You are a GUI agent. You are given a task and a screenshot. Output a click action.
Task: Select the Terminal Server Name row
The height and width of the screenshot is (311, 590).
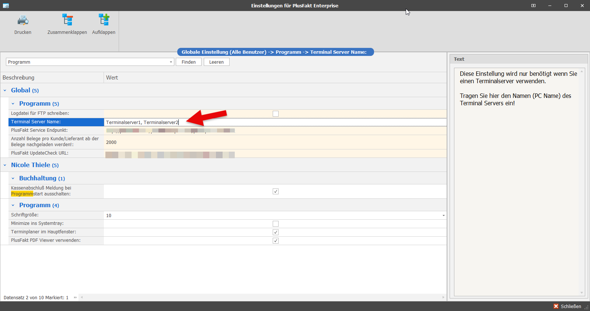[x=56, y=122]
